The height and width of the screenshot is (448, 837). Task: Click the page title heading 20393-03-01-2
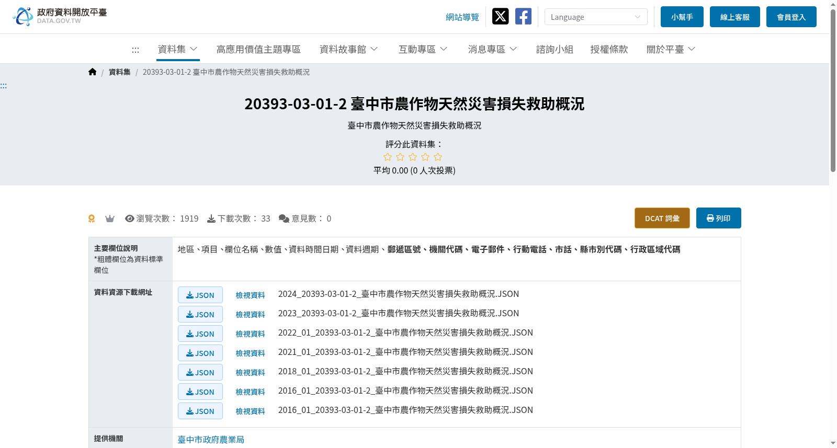[x=414, y=104]
